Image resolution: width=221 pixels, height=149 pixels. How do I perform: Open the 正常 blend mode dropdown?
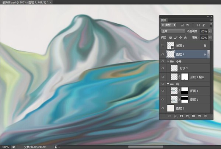coord(173,31)
